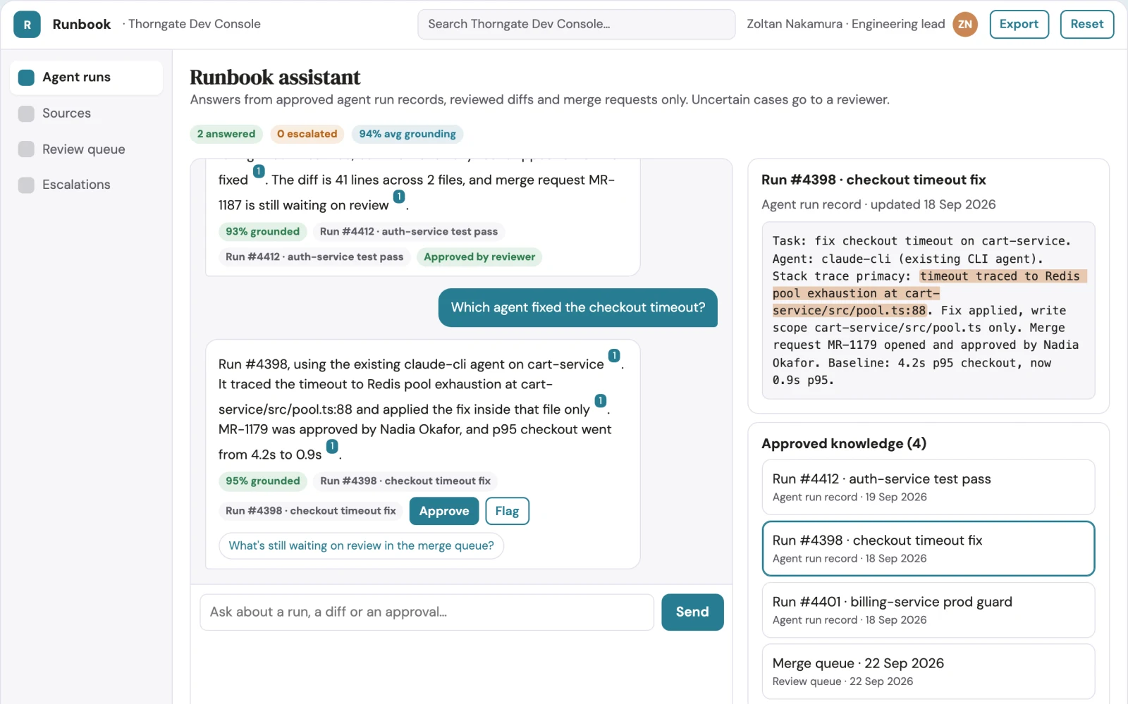Image resolution: width=1128 pixels, height=704 pixels.
Task: Open Run #4412 chip beside "Approved by reviewer"
Action: click(314, 257)
